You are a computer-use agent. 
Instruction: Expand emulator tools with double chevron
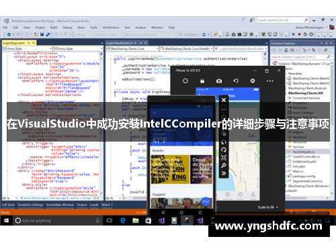pos(224,173)
